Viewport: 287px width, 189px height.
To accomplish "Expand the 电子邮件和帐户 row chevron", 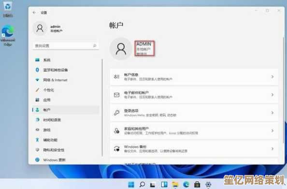I will pos(273,95).
